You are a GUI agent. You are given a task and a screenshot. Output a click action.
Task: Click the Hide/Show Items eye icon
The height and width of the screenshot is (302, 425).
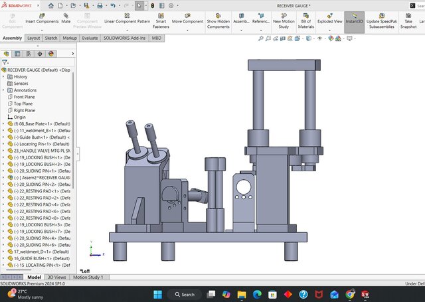pyautogui.click(x=320, y=38)
